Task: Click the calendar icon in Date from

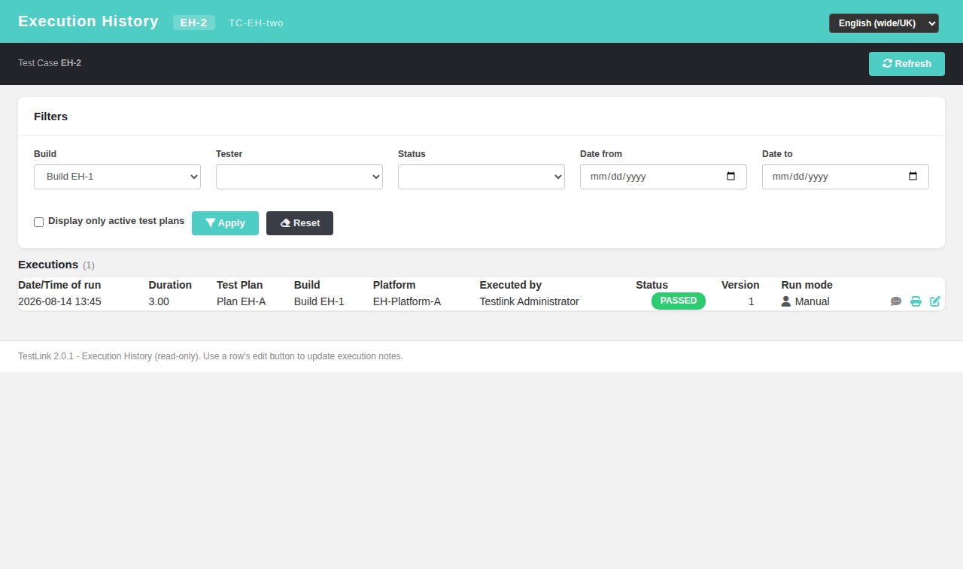Action: point(731,177)
